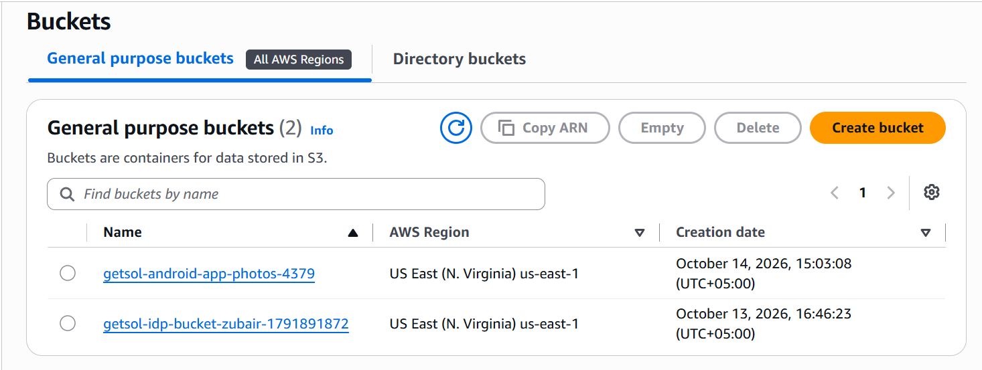Click the Copy ARN button
This screenshot has width=982, height=370.
(545, 128)
